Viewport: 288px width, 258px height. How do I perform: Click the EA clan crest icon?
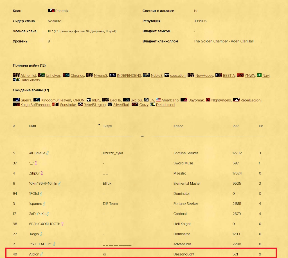click(146, 100)
